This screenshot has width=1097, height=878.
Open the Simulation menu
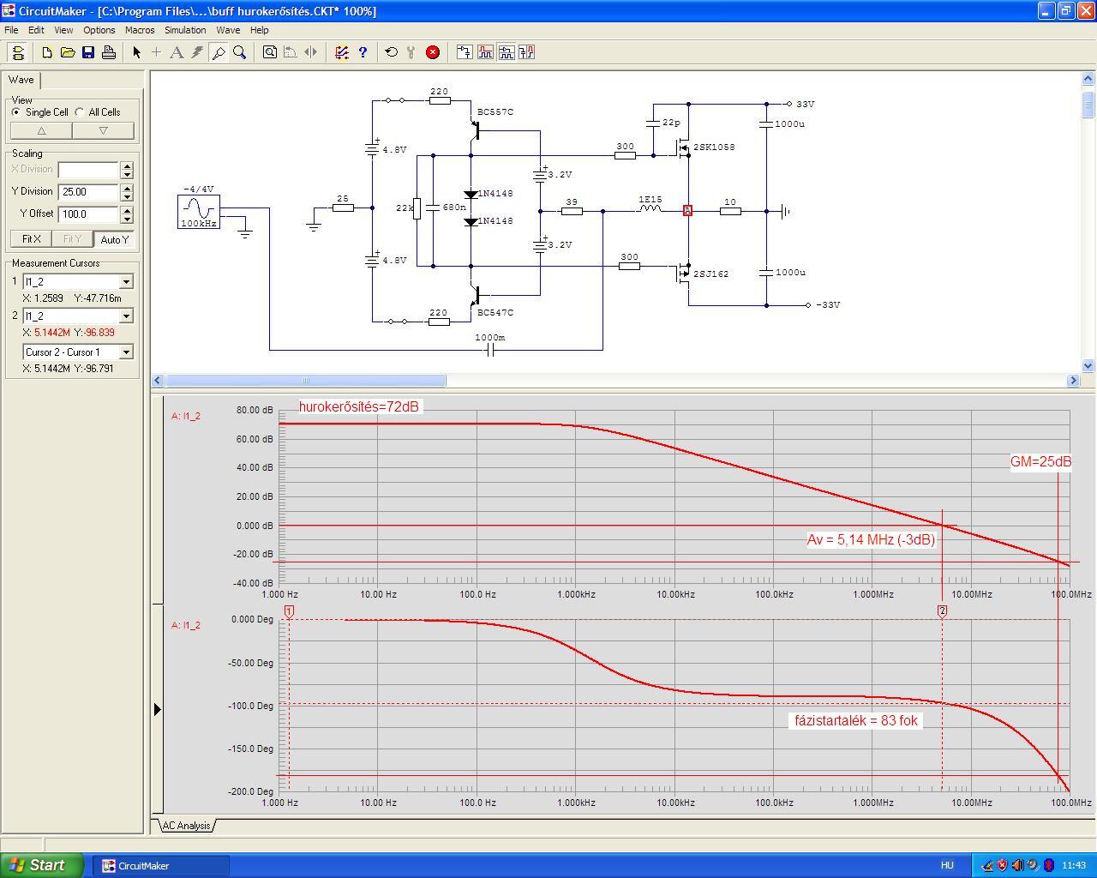[x=185, y=30]
